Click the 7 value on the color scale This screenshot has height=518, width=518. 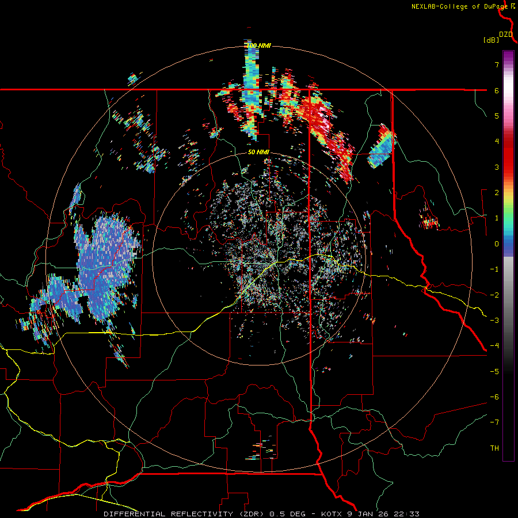[x=497, y=64]
